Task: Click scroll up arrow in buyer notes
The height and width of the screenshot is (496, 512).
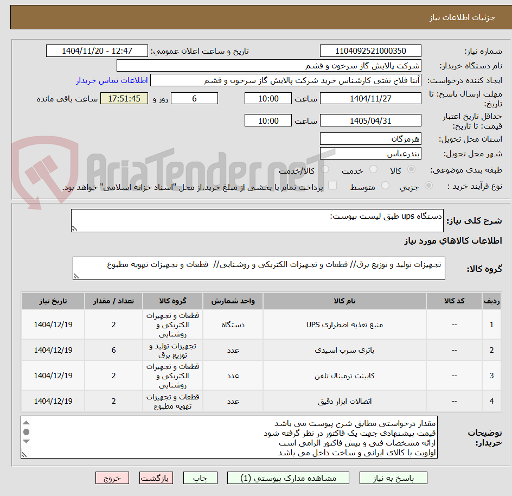Action: click(27, 423)
